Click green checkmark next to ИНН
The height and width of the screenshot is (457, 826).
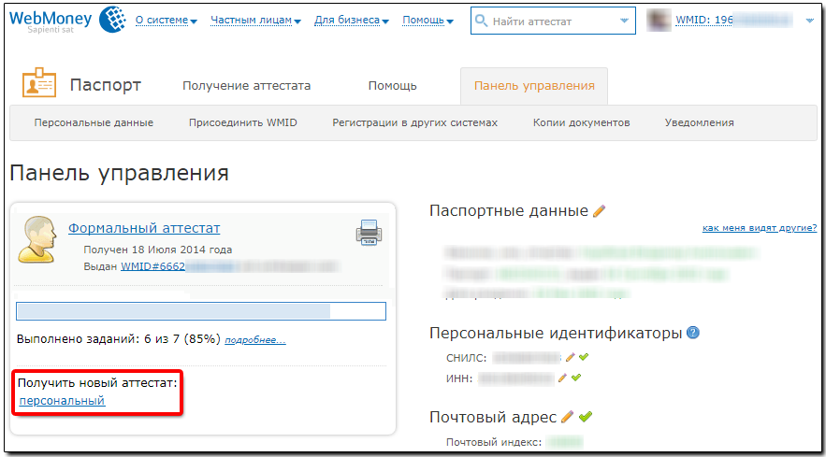click(576, 377)
